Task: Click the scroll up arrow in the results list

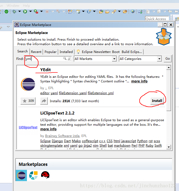Action: (x=169, y=67)
